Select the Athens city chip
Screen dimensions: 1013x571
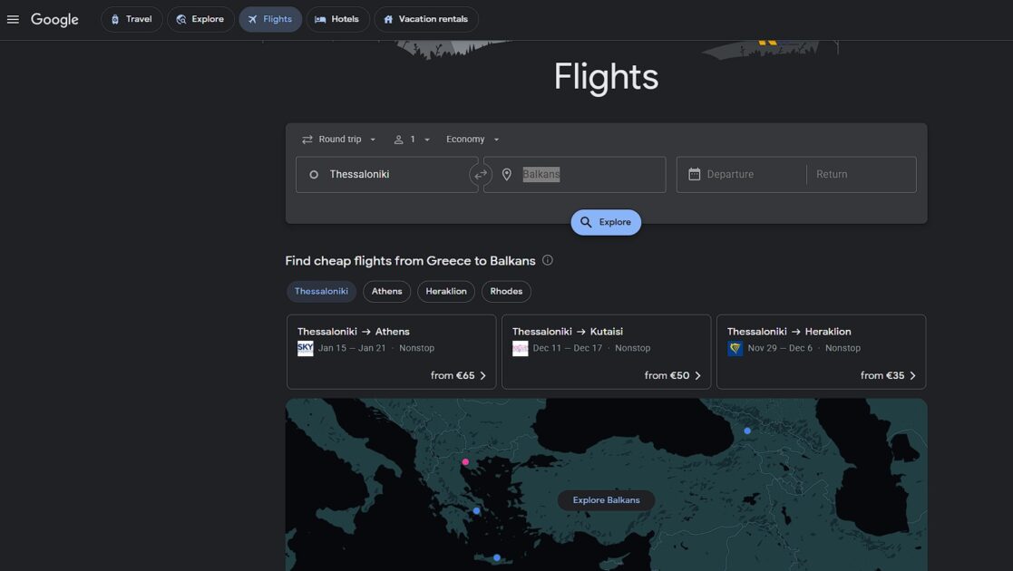click(386, 291)
